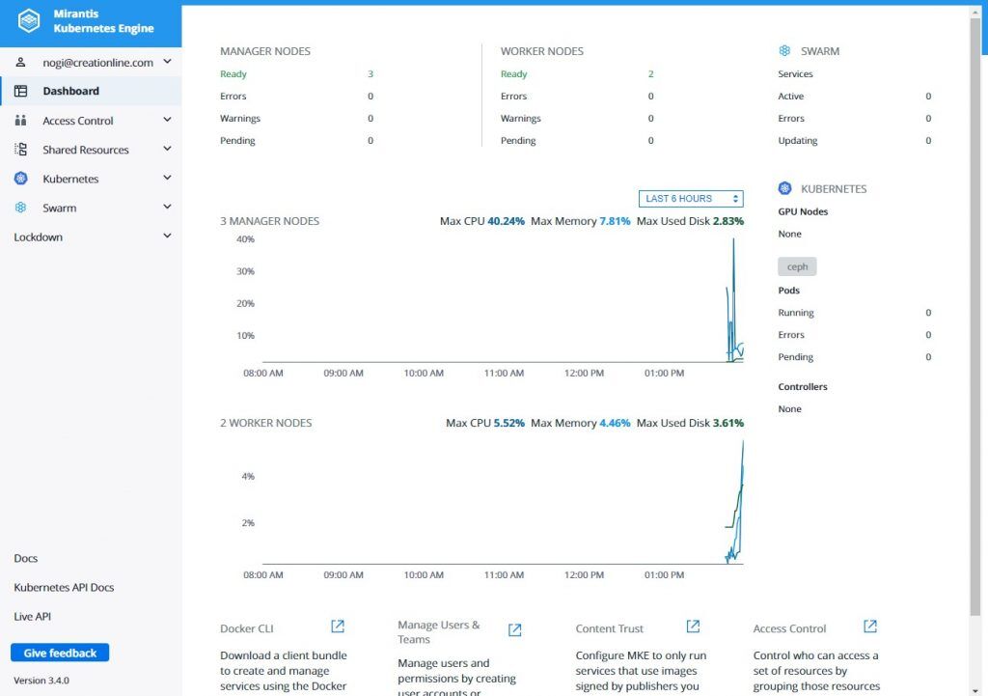Click the Max Memory 4.46% value
Viewport: 988px width, 696px height.
click(615, 423)
